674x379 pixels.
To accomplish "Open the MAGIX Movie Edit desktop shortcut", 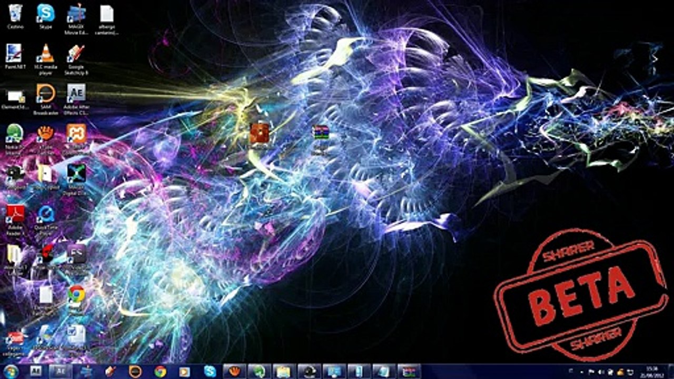I will click(76, 19).
